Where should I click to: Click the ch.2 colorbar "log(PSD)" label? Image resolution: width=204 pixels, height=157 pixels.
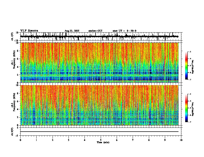pos(193,109)
